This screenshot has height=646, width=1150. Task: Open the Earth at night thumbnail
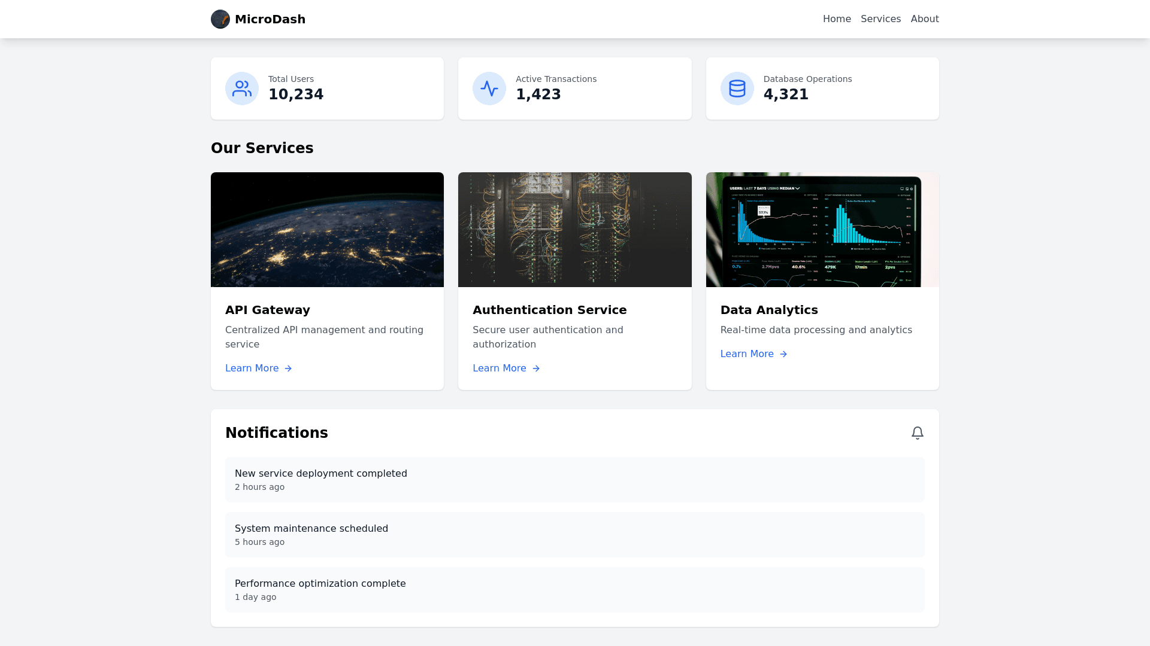tap(327, 230)
